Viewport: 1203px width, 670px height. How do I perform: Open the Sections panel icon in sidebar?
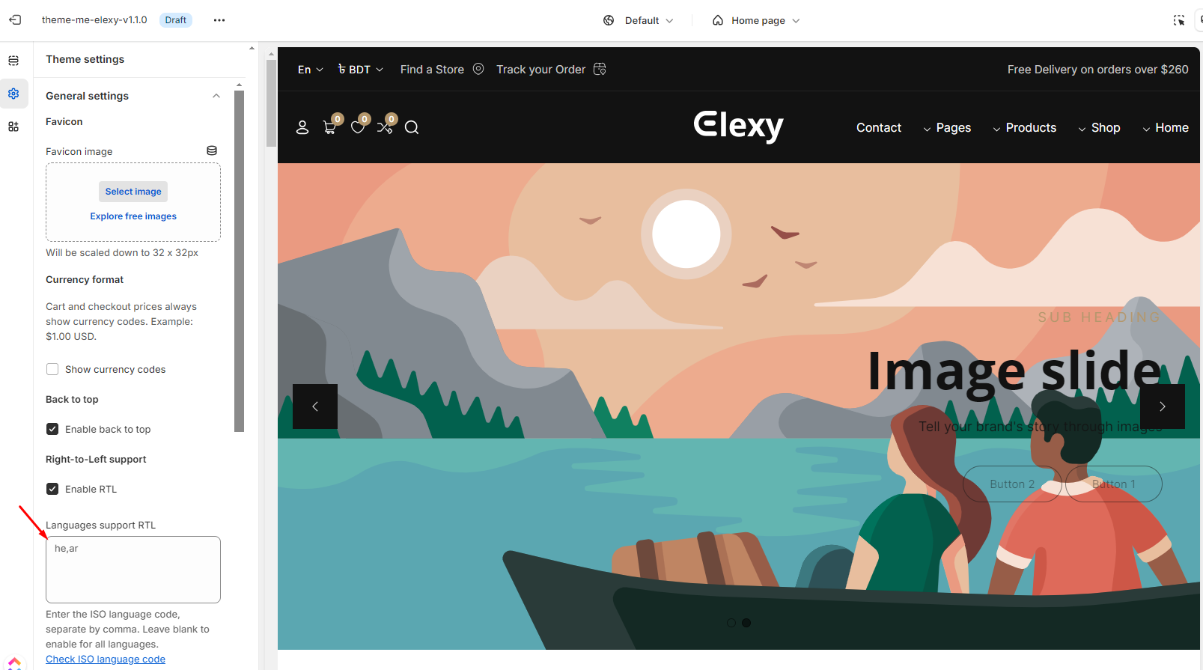[13, 61]
